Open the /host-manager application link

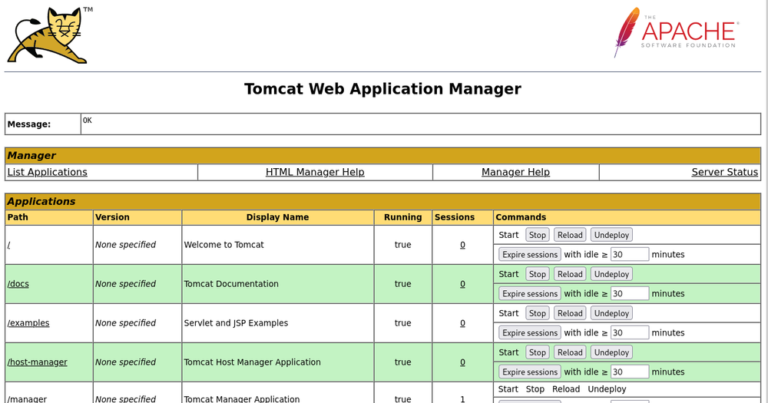pyautogui.click(x=37, y=362)
